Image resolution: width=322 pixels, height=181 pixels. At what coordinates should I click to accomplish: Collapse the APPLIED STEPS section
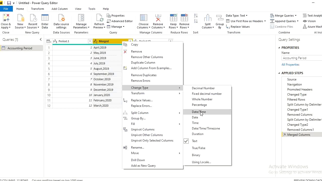click(279, 73)
